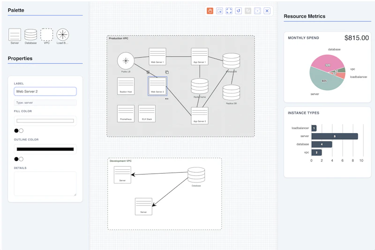
Task: Click the server slice in pie chart
Action: [324, 80]
